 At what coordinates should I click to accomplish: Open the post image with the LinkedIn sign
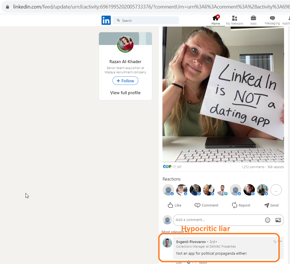(223, 94)
